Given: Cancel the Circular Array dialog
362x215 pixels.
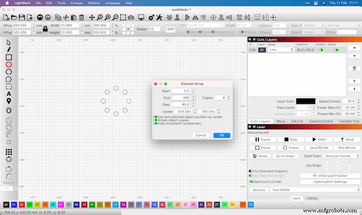Looking at the screenshot, I should click(x=201, y=135).
